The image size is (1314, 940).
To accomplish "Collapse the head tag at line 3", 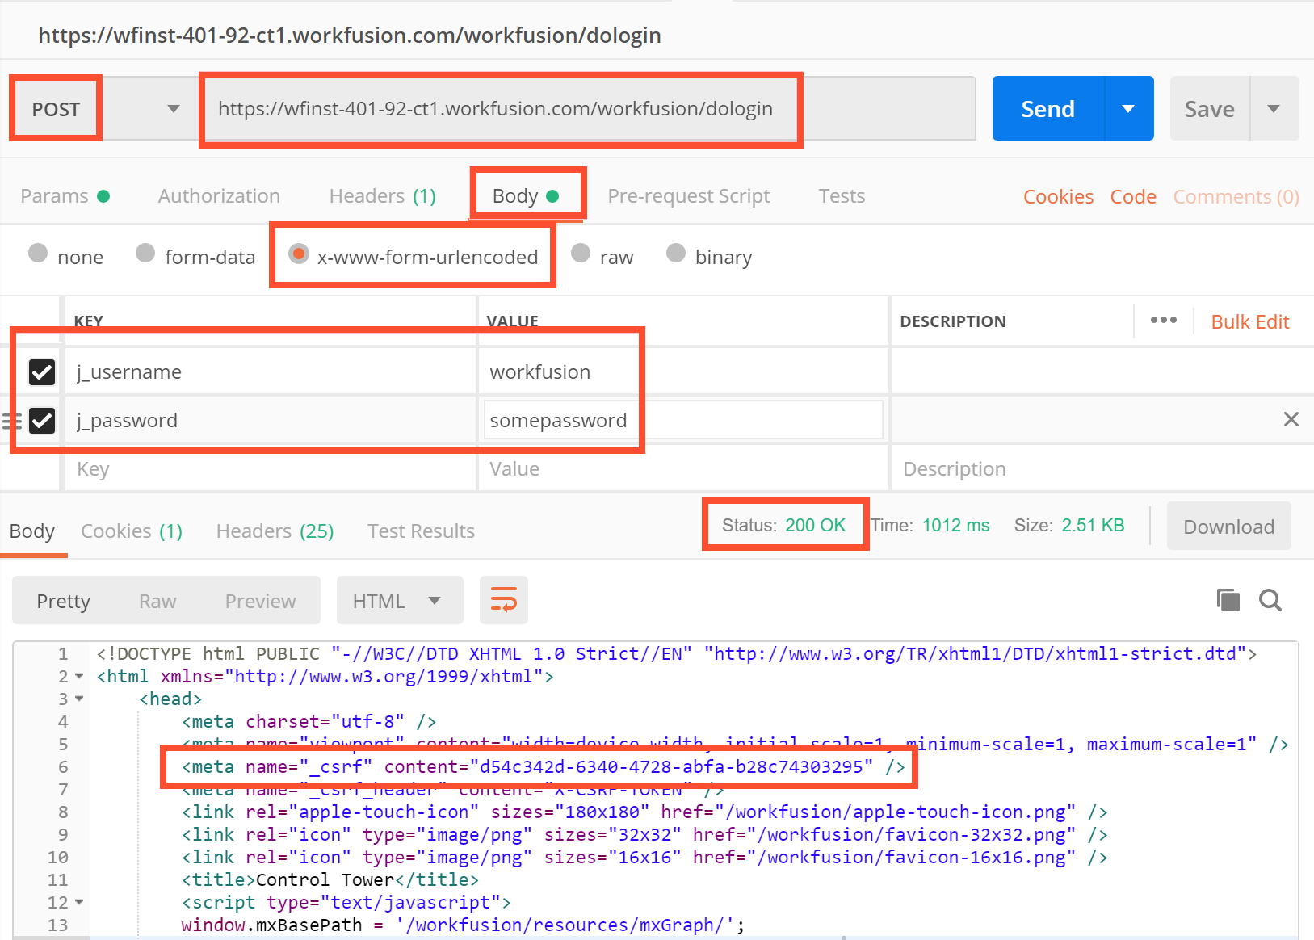I will pos(79,699).
